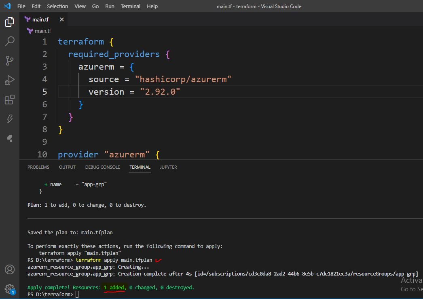Open the Extensions view
The height and width of the screenshot is (299, 423).
(x=10, y=100)
